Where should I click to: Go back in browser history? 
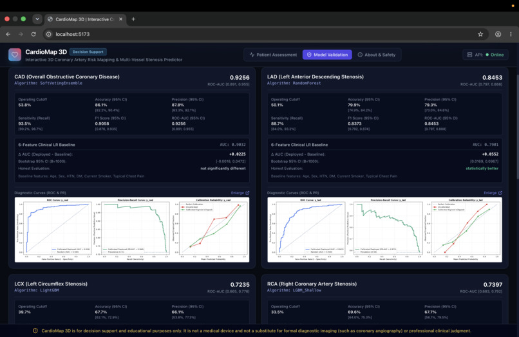coord(8,34)
